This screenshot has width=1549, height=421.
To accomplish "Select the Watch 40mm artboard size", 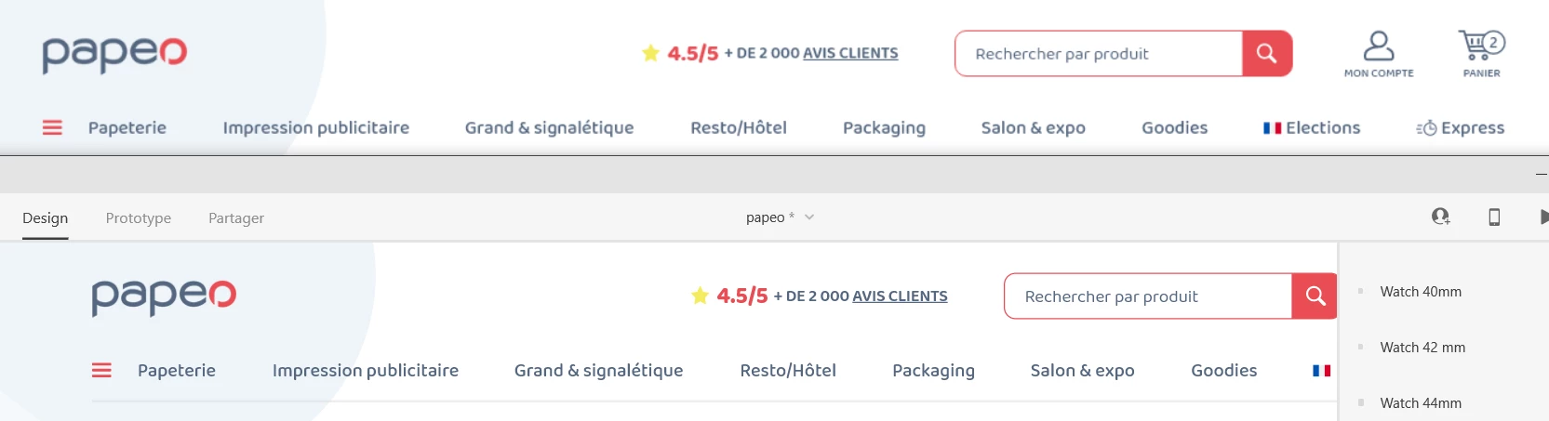I will (x=1421, y=292).
